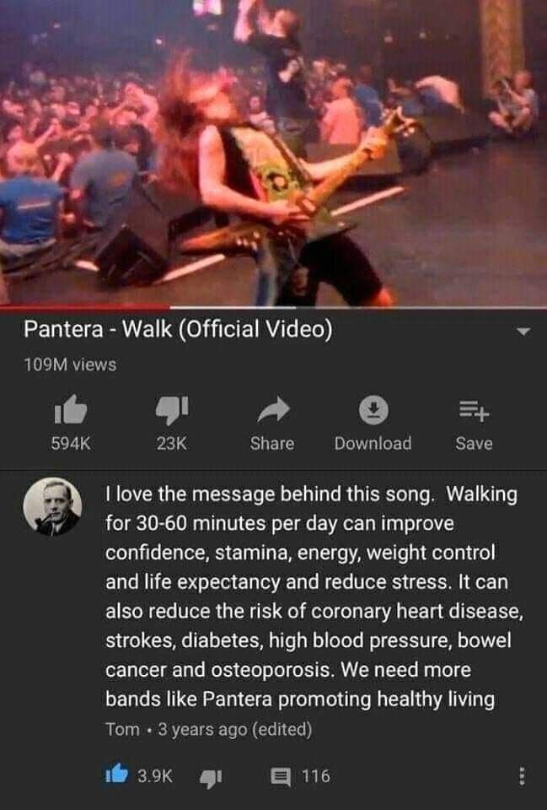
Task: Dislike Tom's comment
Action: [x=211, y=777]
